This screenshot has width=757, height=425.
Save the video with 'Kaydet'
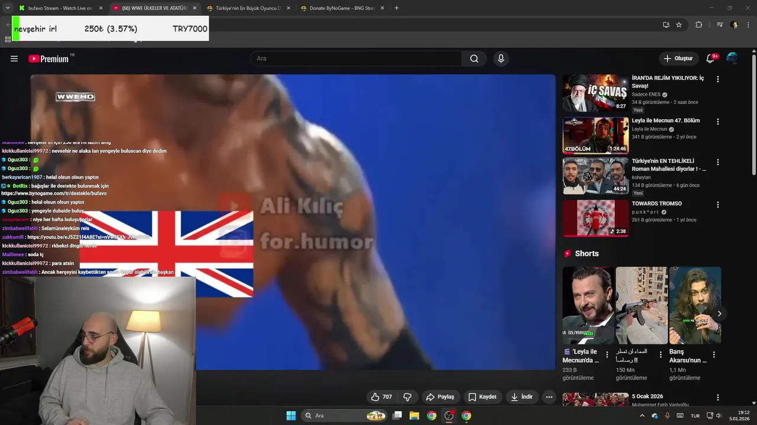pos(482,397)
